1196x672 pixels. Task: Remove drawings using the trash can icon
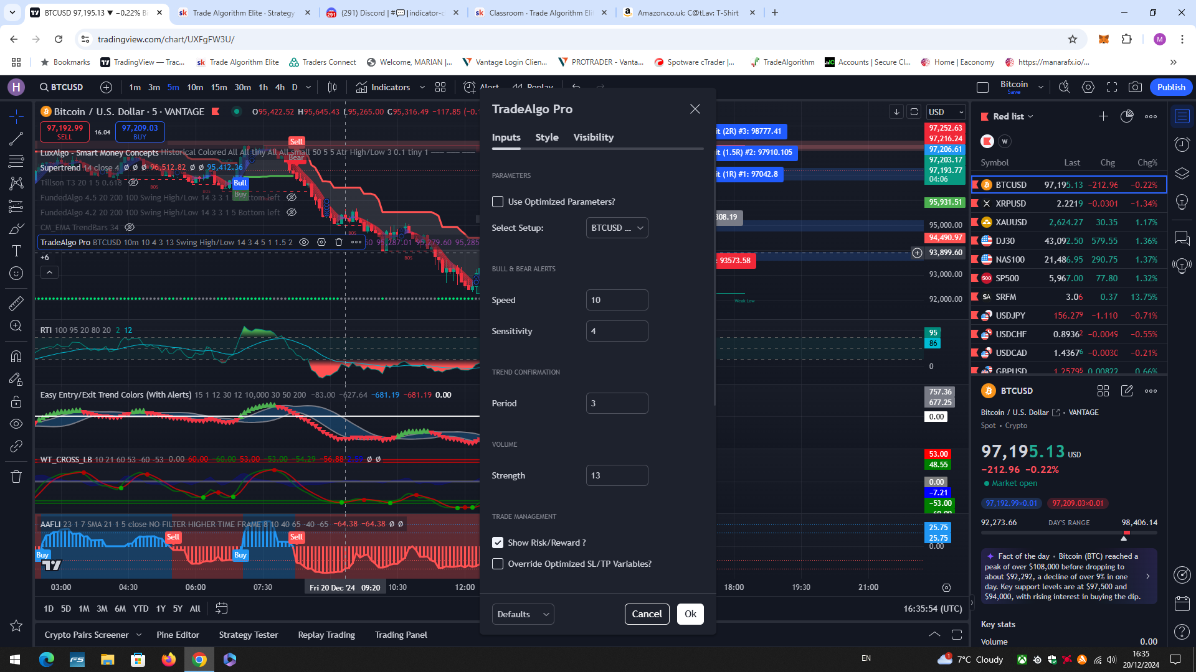click(16, 477)
